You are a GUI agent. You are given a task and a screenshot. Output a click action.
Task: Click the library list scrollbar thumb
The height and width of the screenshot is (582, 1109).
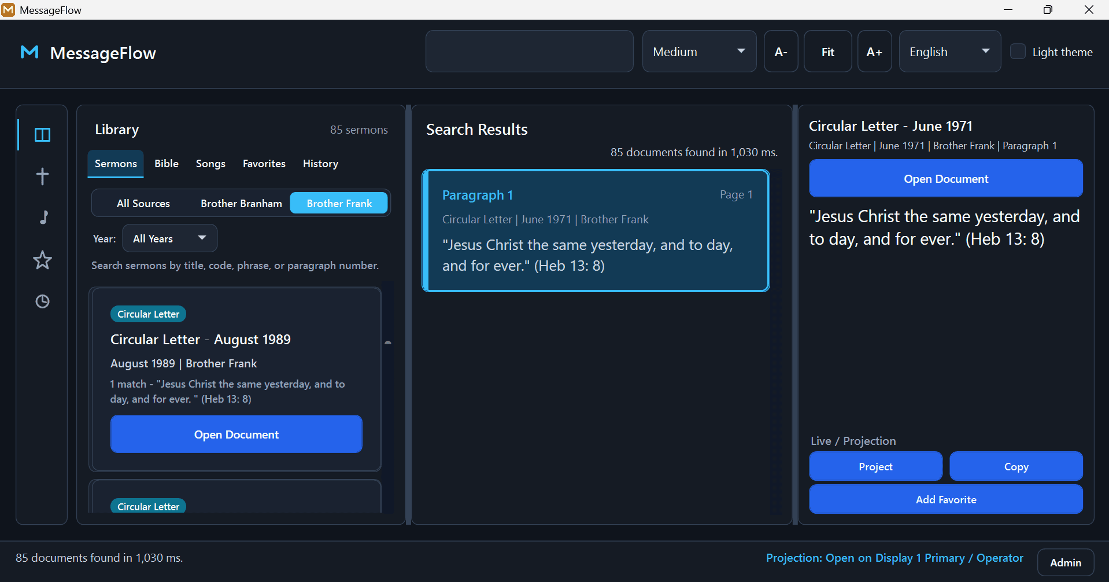(x=388, y=342)
